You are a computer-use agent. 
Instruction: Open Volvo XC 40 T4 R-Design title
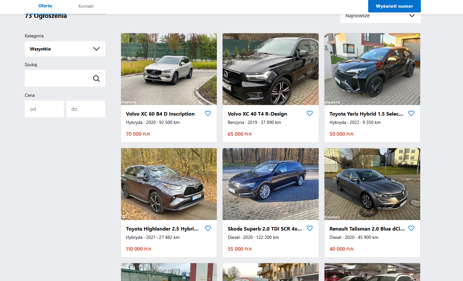257,114
